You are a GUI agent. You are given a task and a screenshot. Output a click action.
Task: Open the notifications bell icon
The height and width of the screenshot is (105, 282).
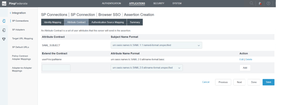point(260,3)
